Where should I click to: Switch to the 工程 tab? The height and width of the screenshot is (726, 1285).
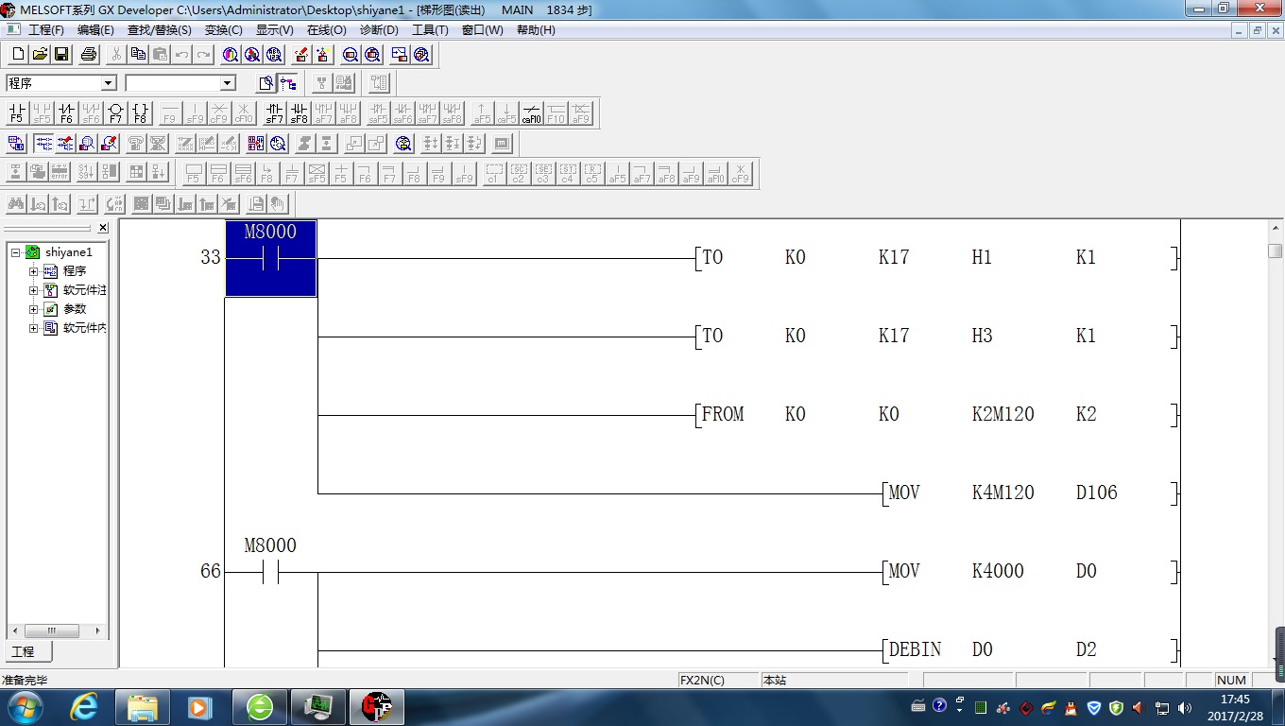(24, 652)
